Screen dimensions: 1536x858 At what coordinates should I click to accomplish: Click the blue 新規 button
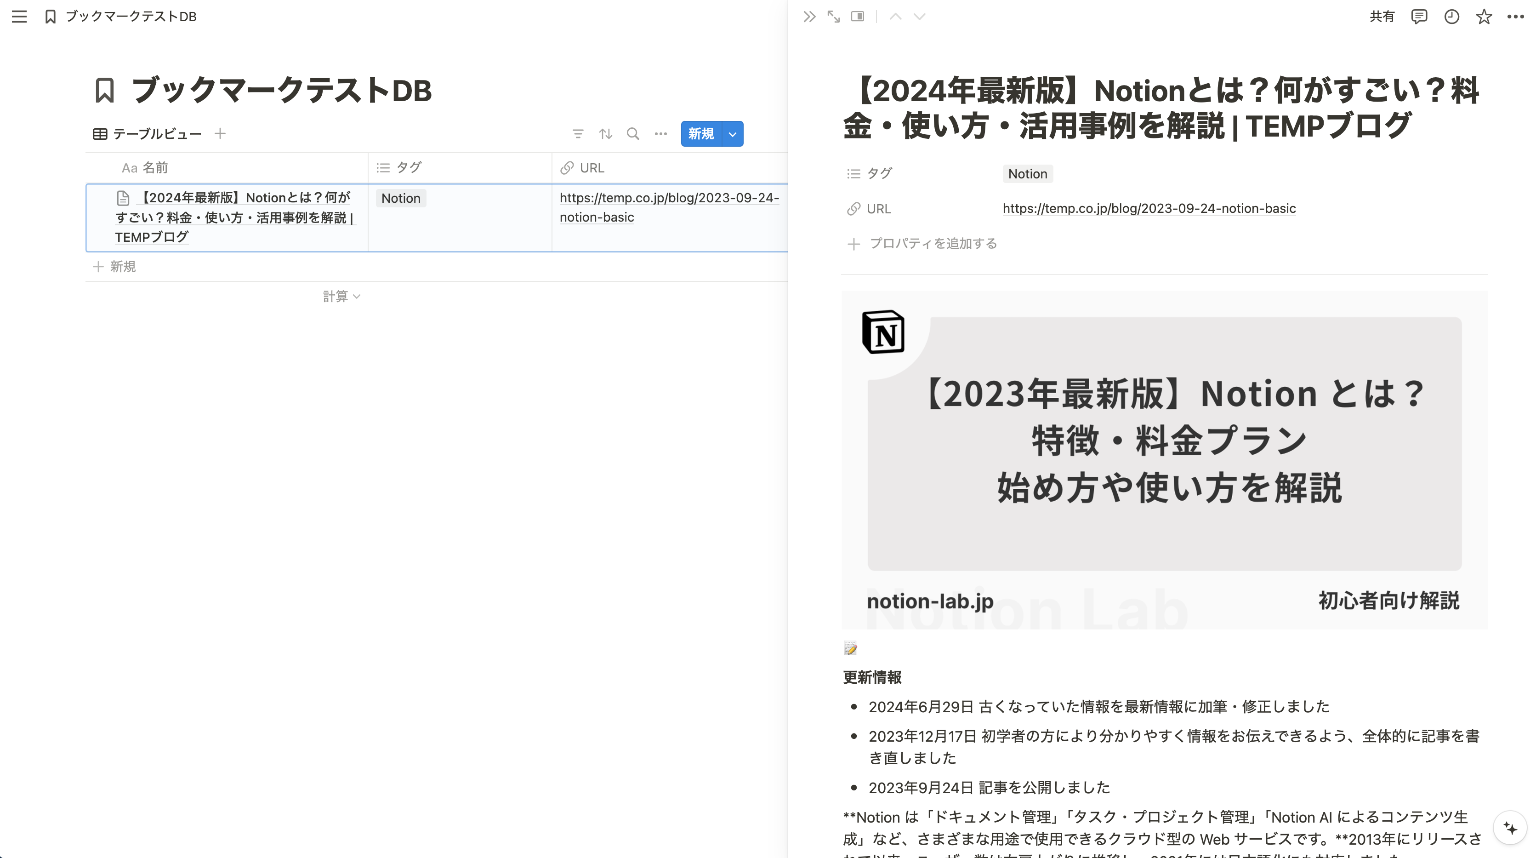click(701, 134)
